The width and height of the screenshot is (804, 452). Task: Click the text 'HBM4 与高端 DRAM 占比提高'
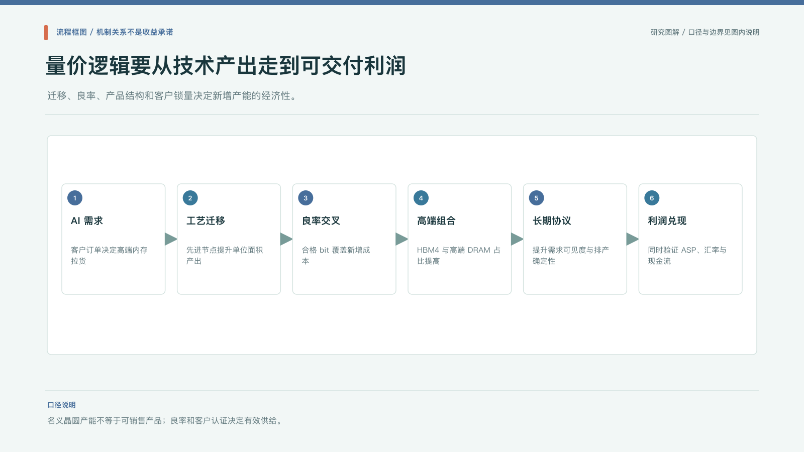[x=459, y=255]
